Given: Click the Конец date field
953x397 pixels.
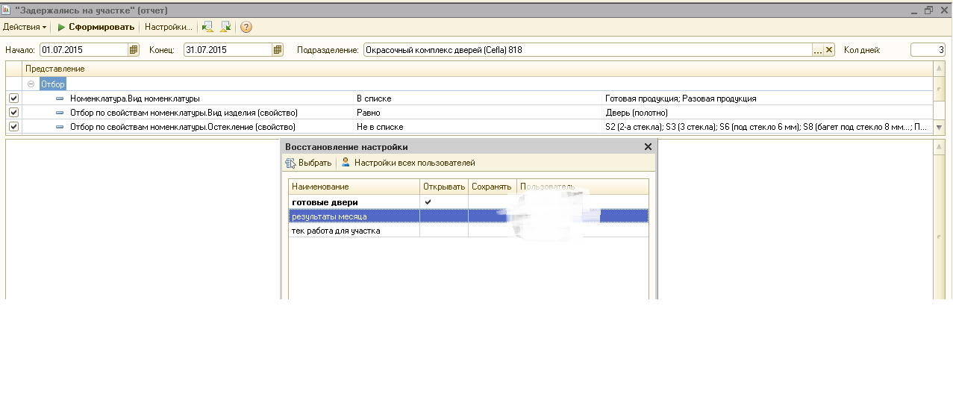Looking at the screenshot, I should click(x=228, y=50).
